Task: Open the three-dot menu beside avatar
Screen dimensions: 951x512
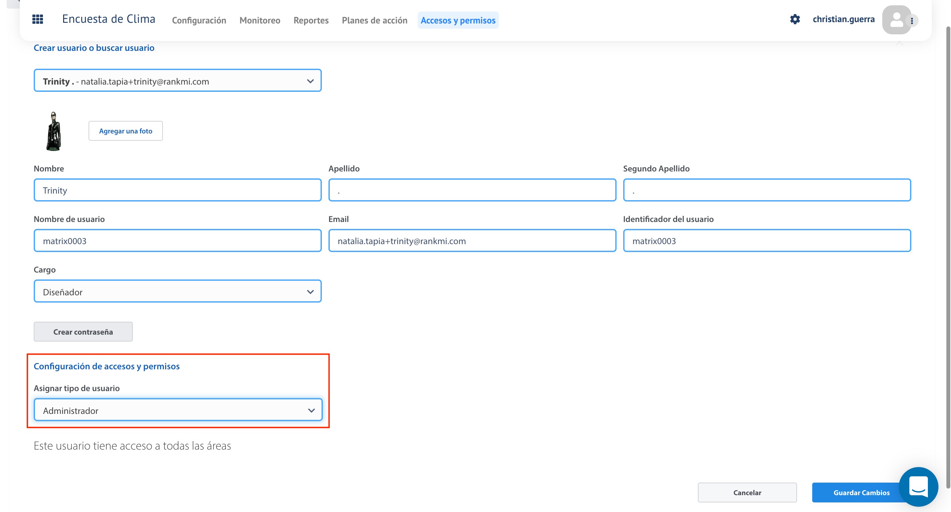Action: [912, 21]
